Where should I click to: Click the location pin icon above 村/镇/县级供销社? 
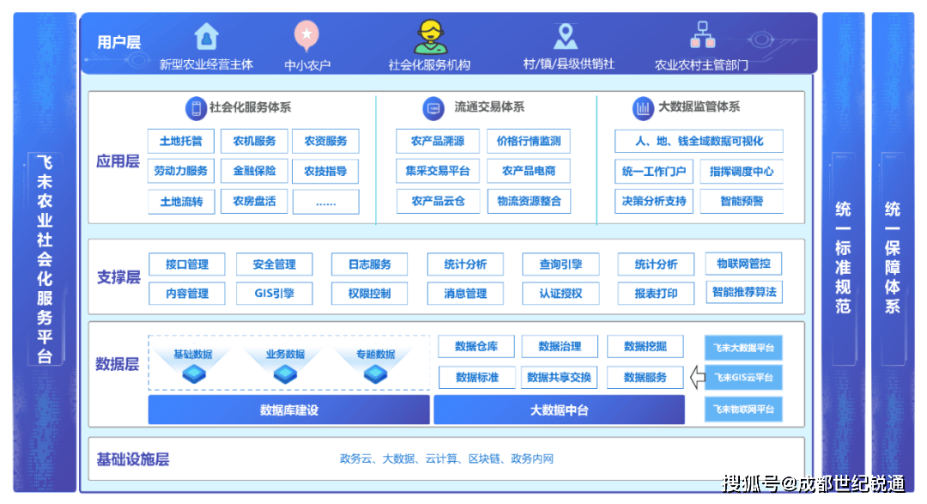pyautogui.click(x=565, y=36)
